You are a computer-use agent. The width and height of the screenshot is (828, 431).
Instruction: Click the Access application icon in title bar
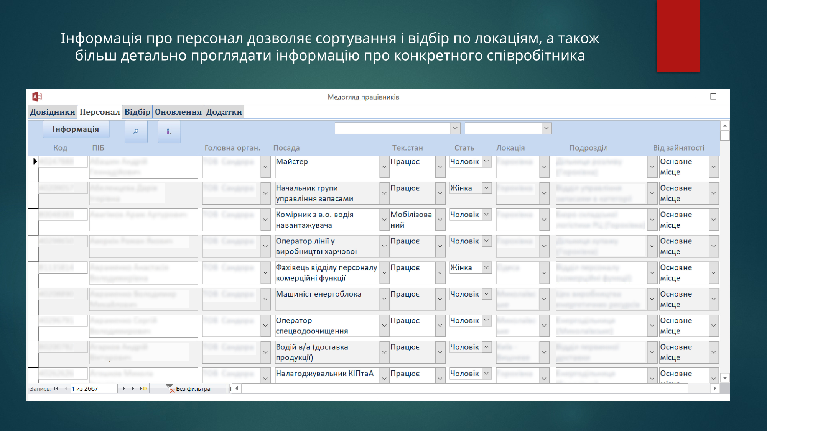37,97
